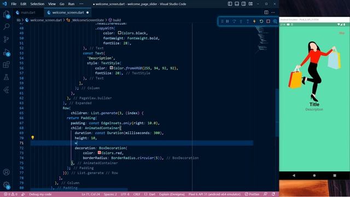Open the Source Control view

click(6, 39)
